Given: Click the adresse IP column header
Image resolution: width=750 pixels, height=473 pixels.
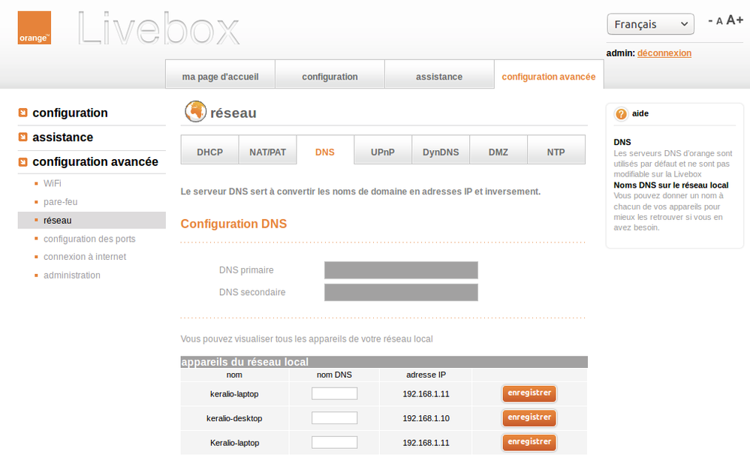Looking at the screenshot, I should pos(426,375).
